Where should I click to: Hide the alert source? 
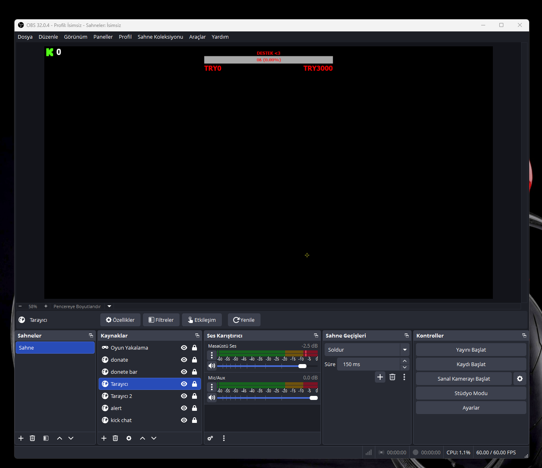point(184,408)
